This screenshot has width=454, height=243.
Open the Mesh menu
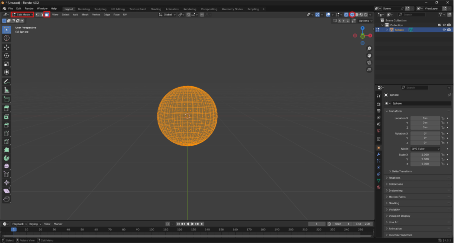[x=85, y=15]
